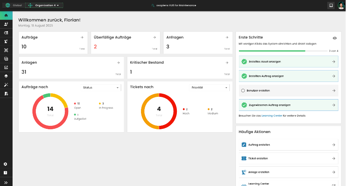The width and height of the screenshot is (346, 186).
Task: Select the unchecked Benutzer erstellen step
Action: pos(288,90)
